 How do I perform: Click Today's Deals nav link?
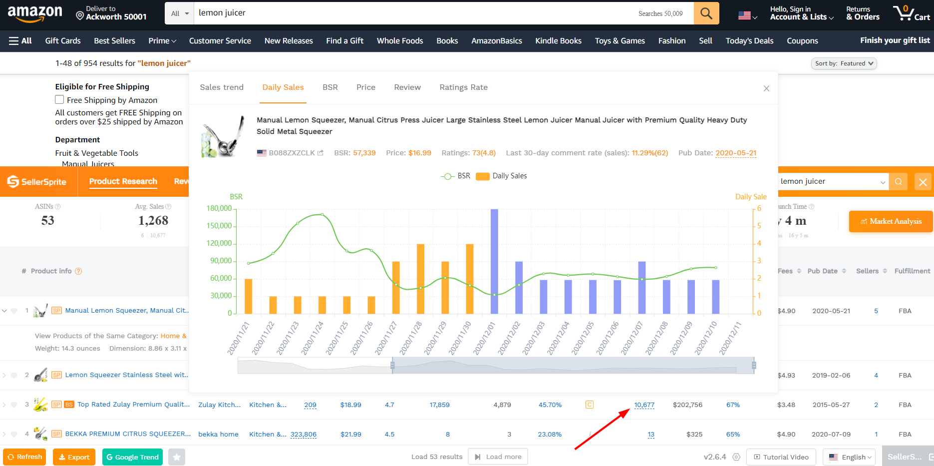pyautogui.click(x=749, y=41)
